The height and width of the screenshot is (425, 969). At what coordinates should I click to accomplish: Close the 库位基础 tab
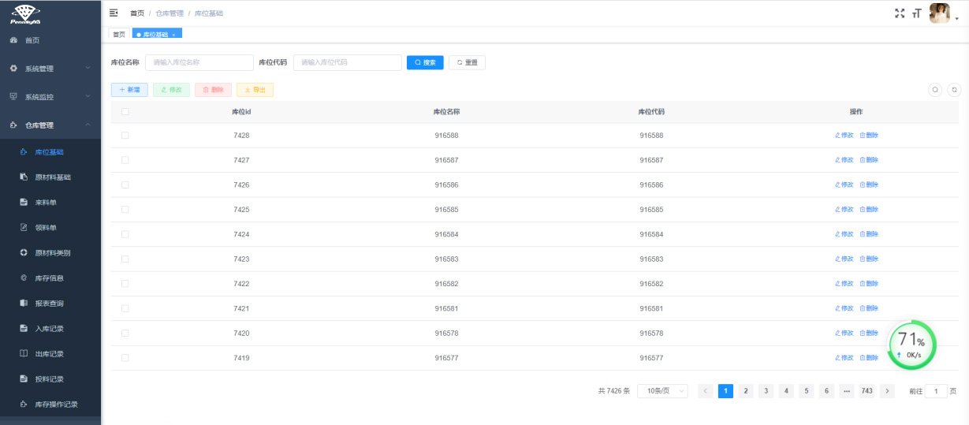tap(173, 35)
